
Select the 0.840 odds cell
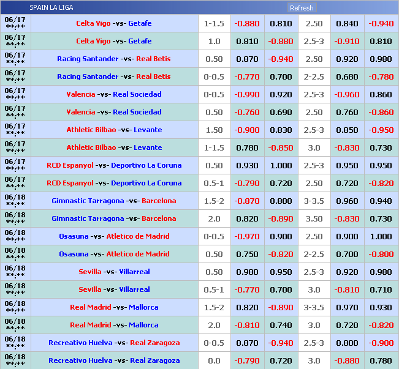point(347,23)
